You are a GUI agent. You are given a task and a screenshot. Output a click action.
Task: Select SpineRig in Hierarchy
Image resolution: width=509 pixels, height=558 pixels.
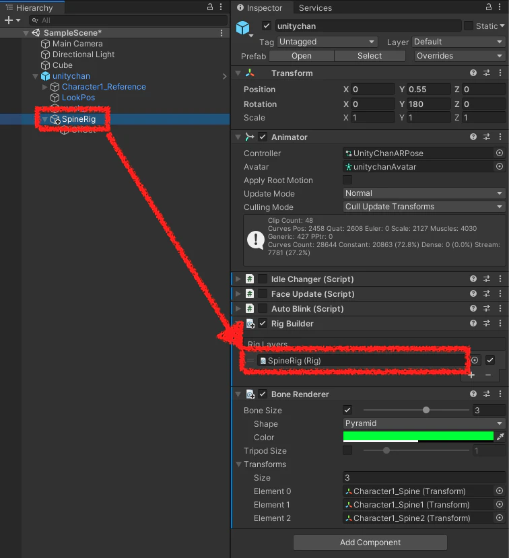click(79, 119)
